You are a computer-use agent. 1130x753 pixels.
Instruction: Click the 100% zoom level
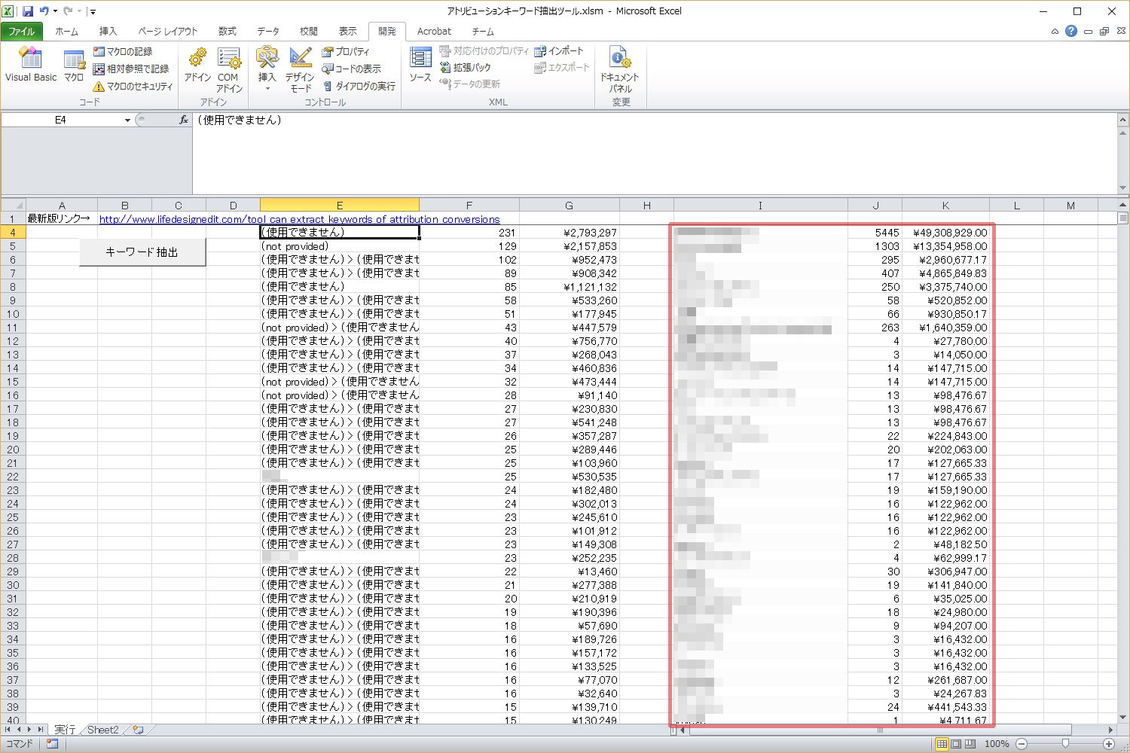click(x=997, y=744)
